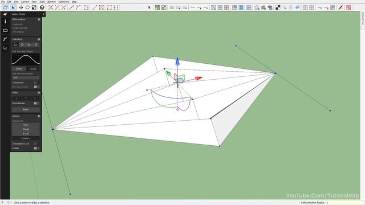The image size is (365, 205).
Task: Click the Soft Selection Radius field in panel
Action: [26, 77]
